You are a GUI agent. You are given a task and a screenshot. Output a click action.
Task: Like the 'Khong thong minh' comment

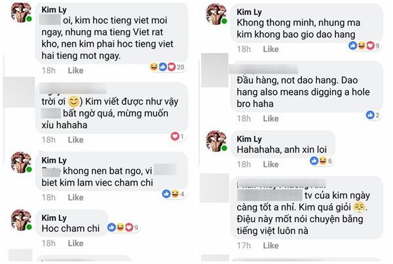click(x=271, y=49)
